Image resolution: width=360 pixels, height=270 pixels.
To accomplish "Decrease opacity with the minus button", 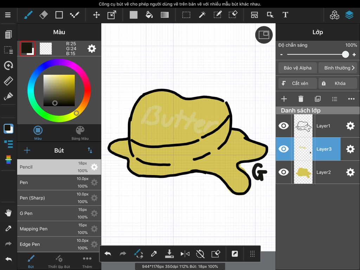I will coord(282,54).
